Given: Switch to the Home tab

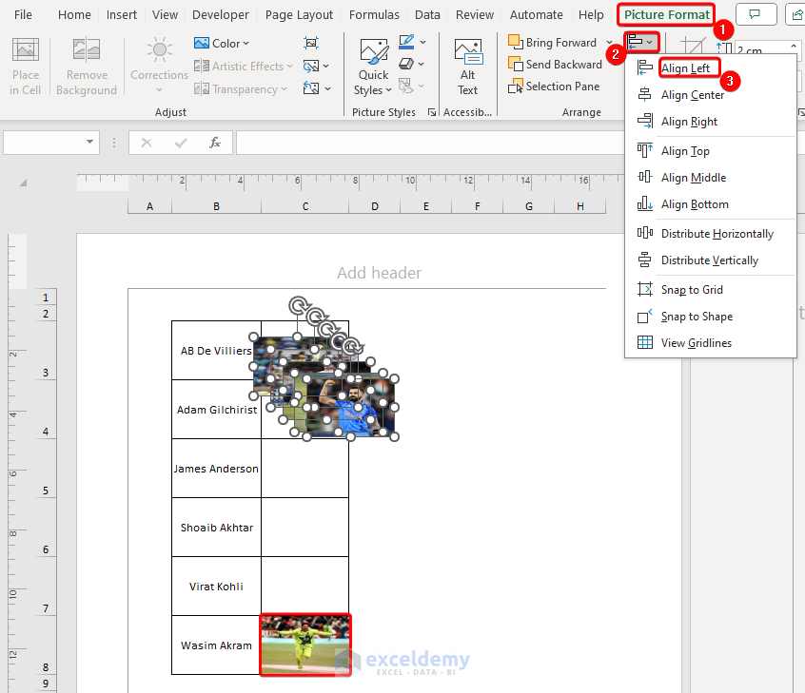Looking at the screenshot, I should 74,15.
